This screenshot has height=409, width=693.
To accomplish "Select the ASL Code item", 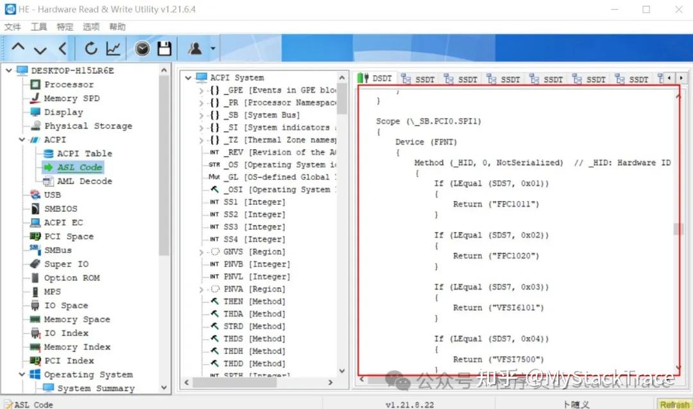I will click(80, 167).
